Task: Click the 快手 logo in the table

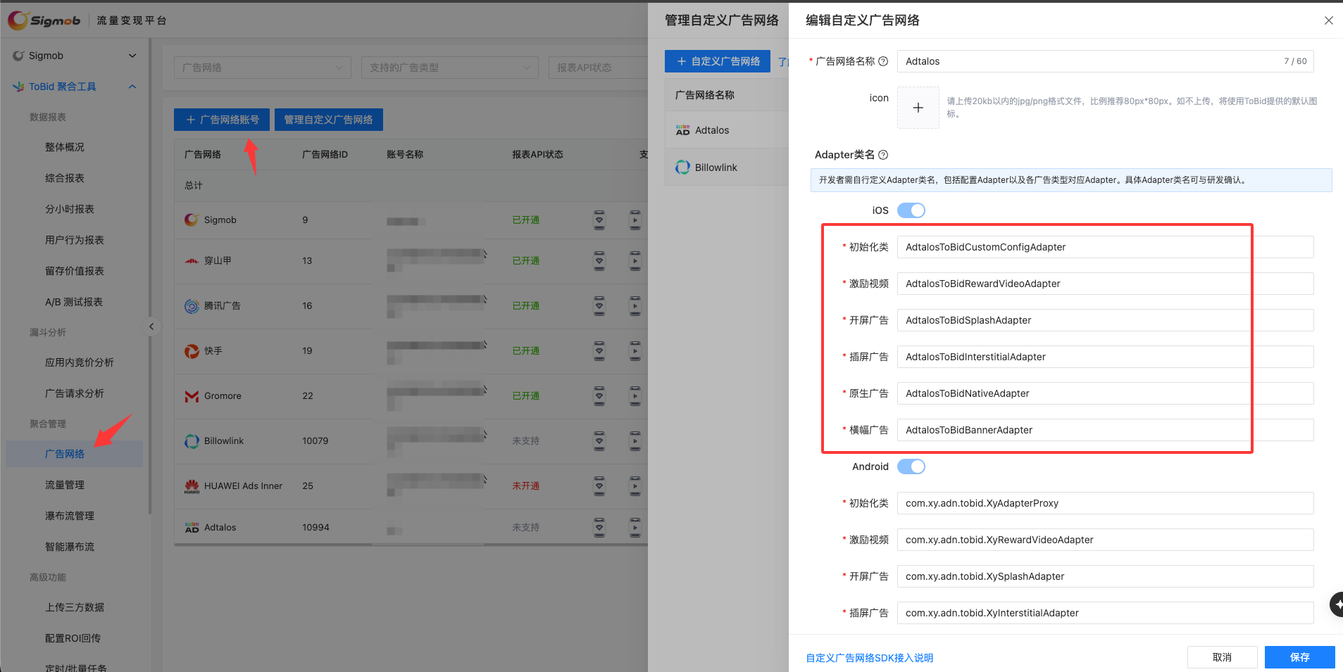Action: click(x=192, y=351)
